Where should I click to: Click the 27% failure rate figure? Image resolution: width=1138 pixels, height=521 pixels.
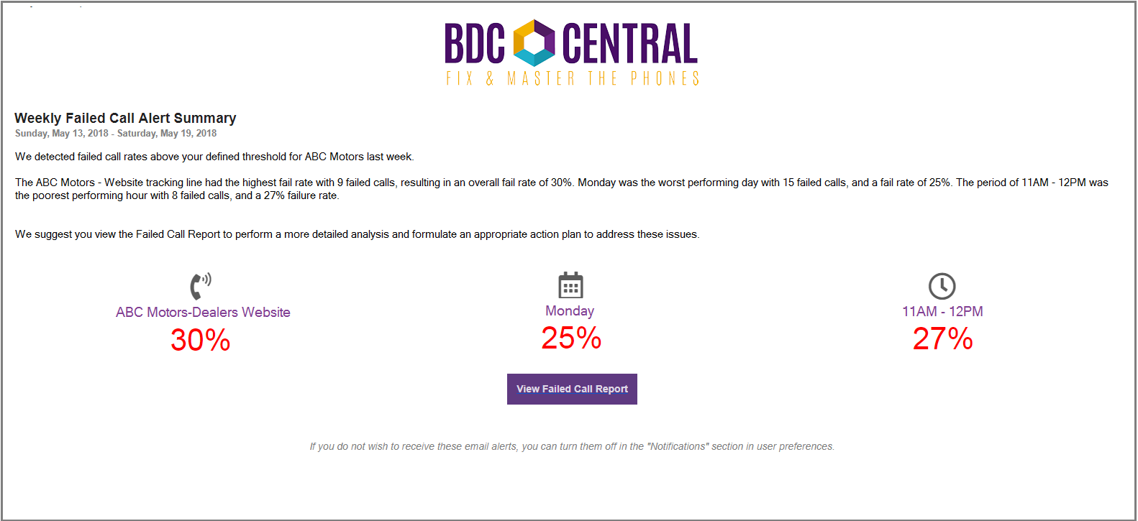tap(942, 339)
